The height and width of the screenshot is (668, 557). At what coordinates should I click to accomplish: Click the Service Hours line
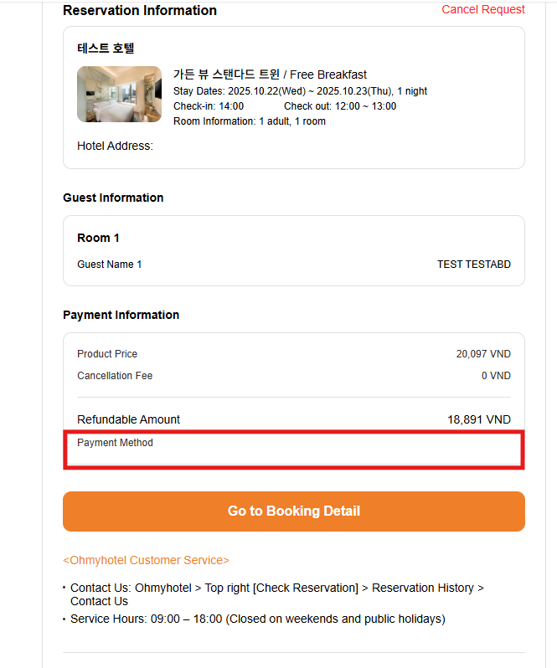257,619
